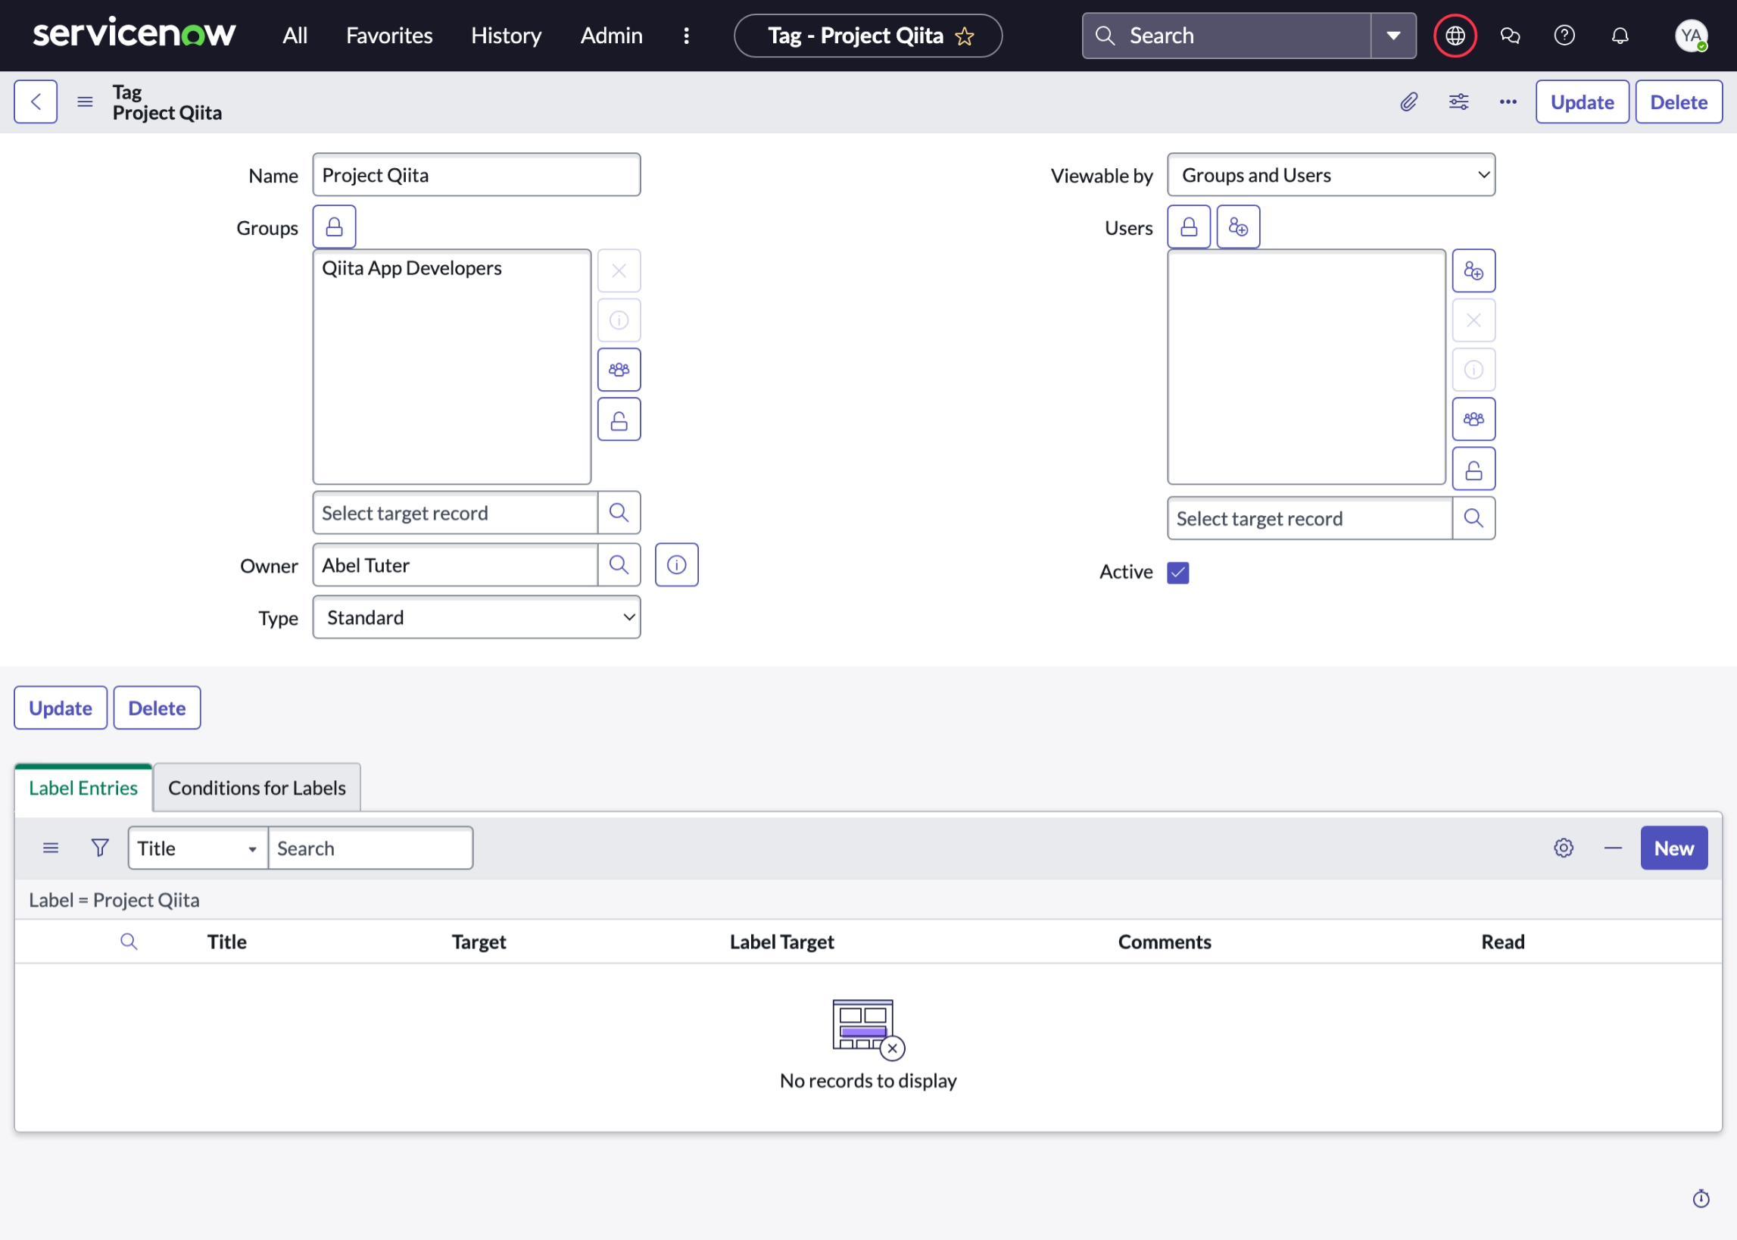Open the Type dropdown showing Standard
This screenshot has height=1240, width=1737.
[476, 617]
